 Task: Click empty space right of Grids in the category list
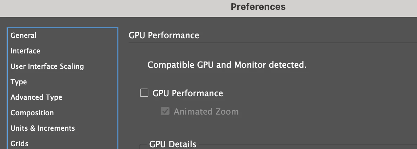77,143
